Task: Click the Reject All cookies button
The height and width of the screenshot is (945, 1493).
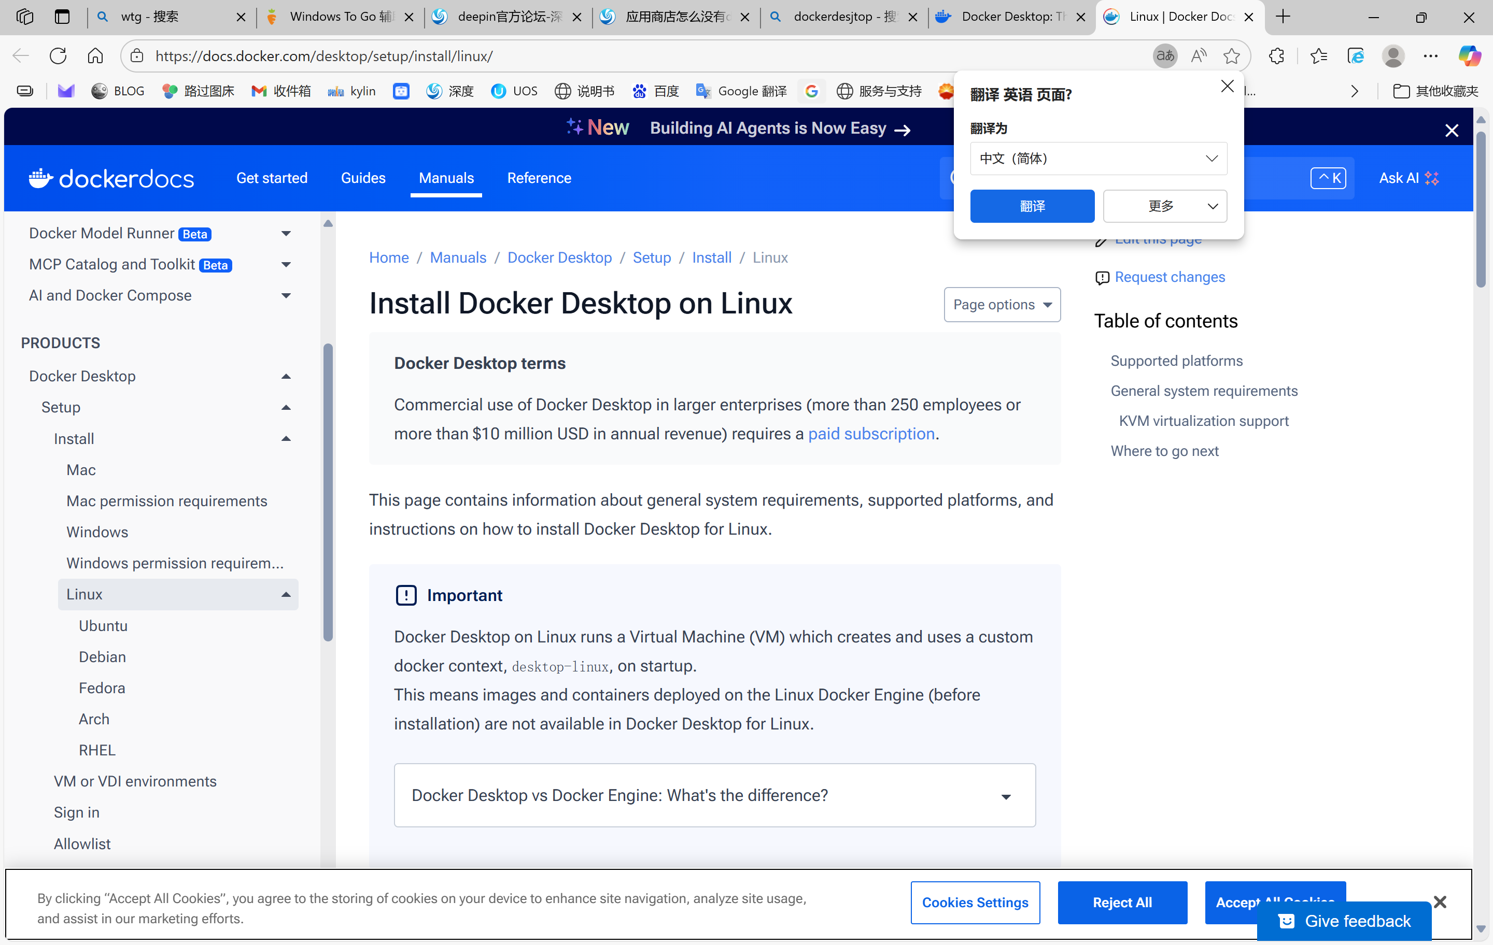Action: pos(1122,902)
